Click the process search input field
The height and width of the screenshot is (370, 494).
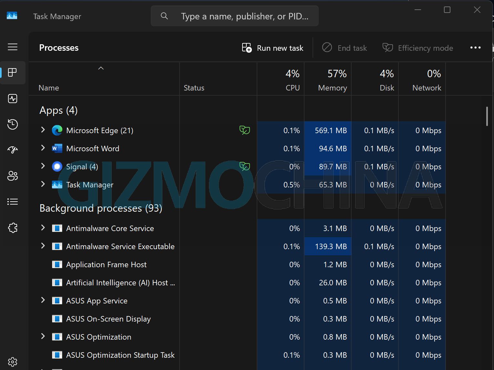[x=244, y=16]
